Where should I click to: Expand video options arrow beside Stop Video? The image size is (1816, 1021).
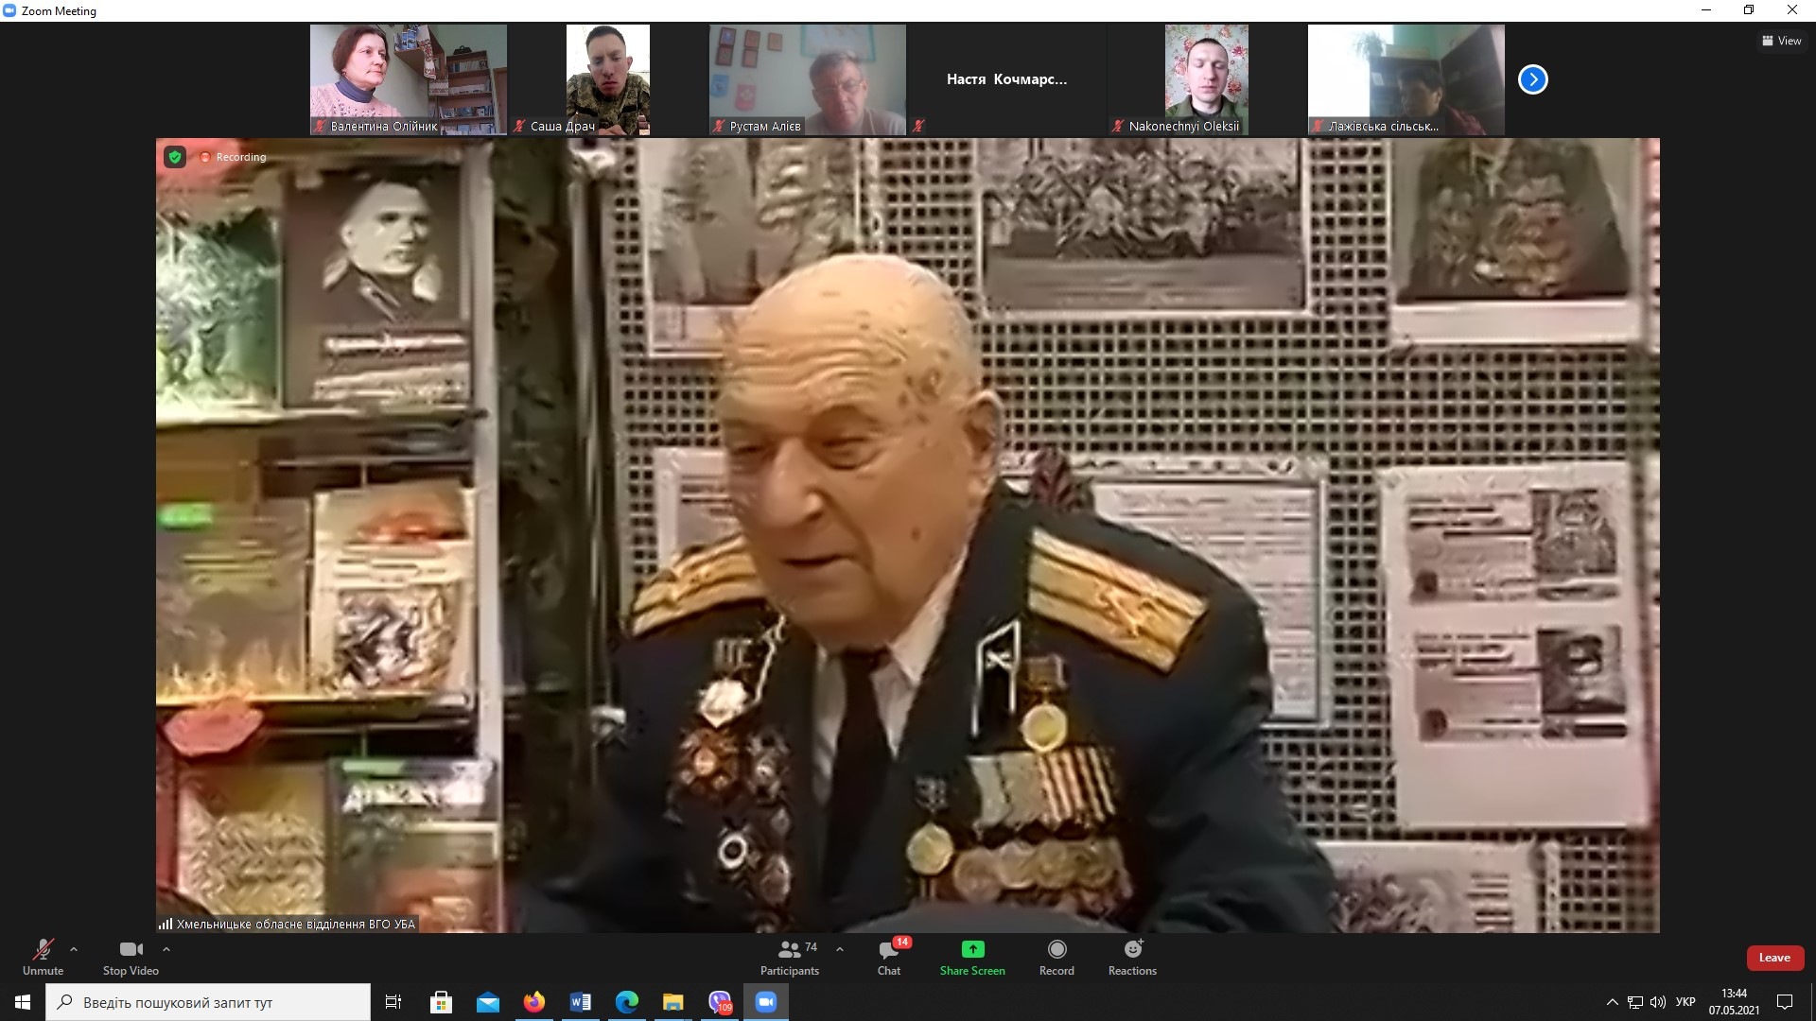click(166, 949)
